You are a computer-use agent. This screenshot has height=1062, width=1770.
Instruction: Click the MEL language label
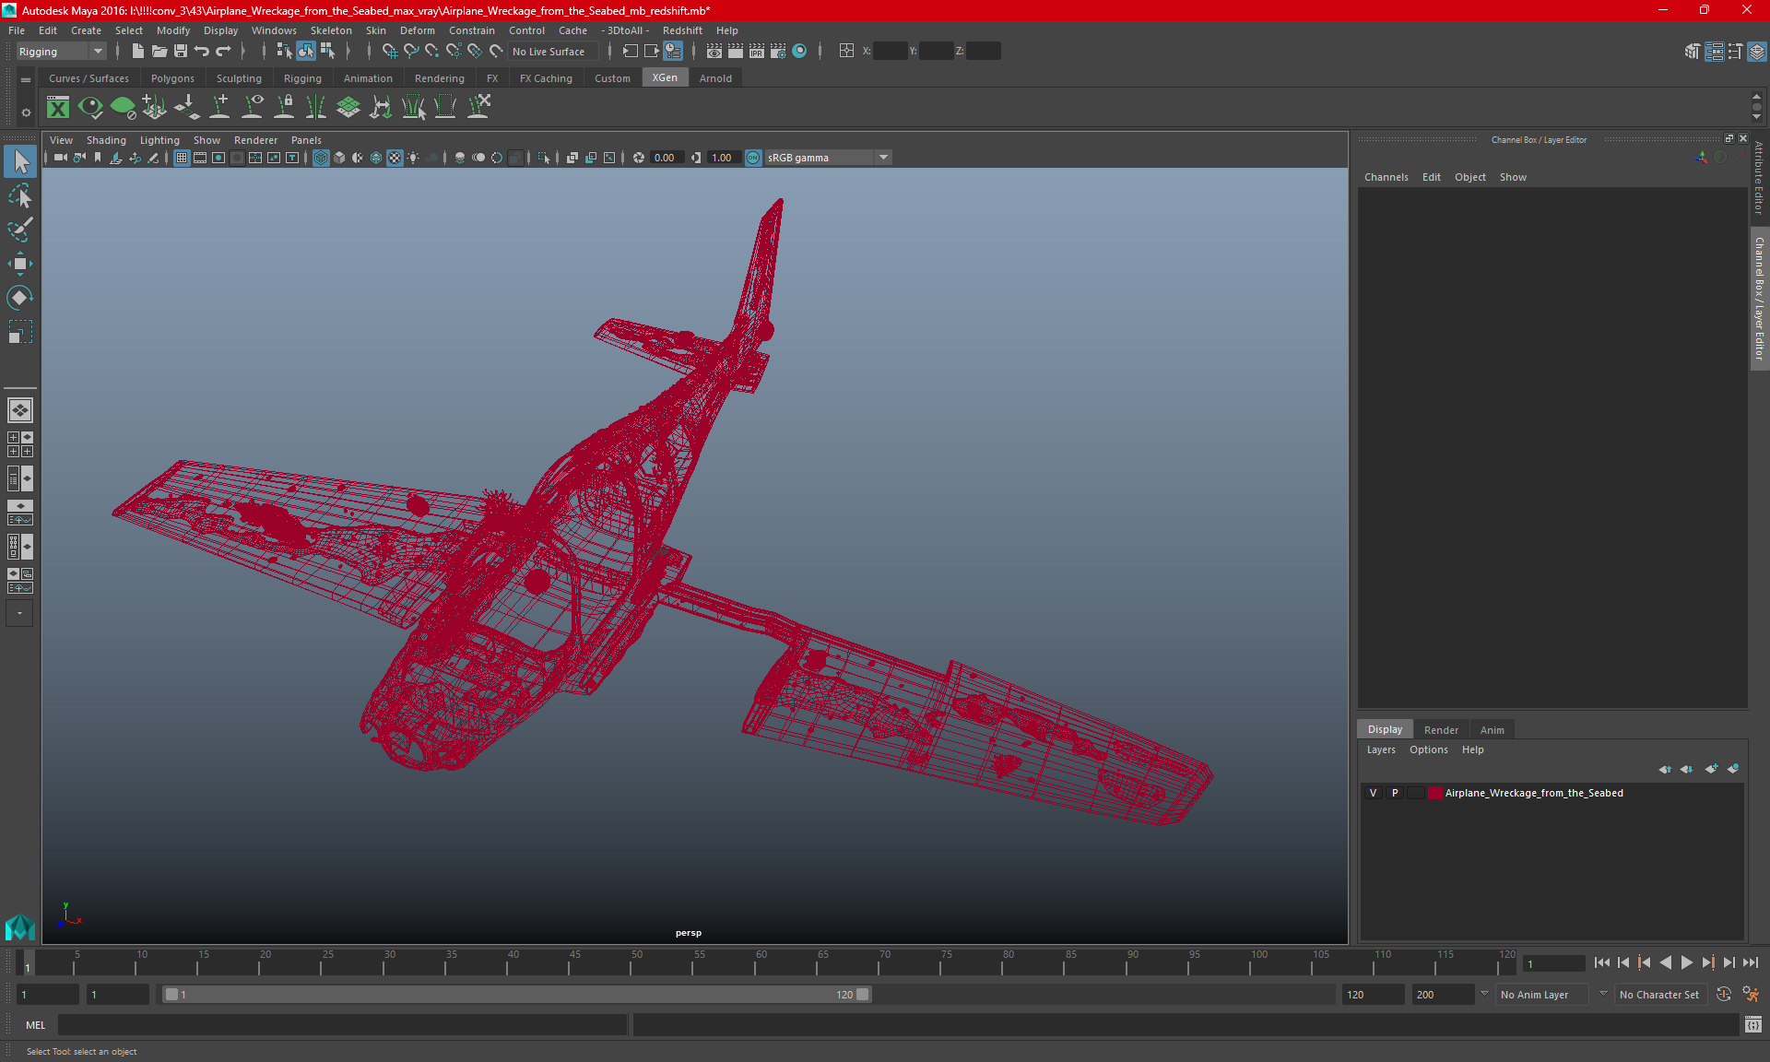coord(36,1025)
